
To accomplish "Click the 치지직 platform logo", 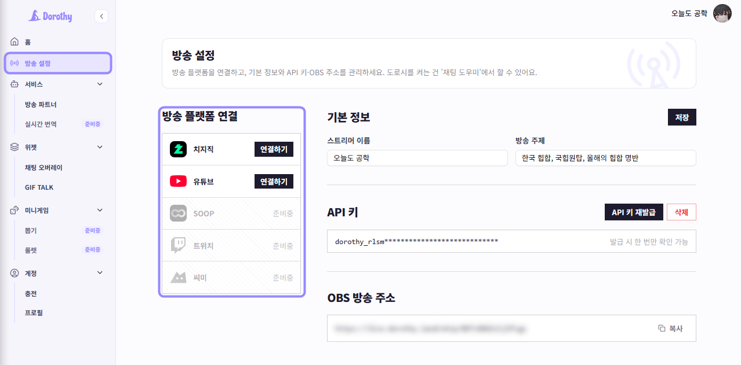I will pyautogui.click(x=178, y=149).
